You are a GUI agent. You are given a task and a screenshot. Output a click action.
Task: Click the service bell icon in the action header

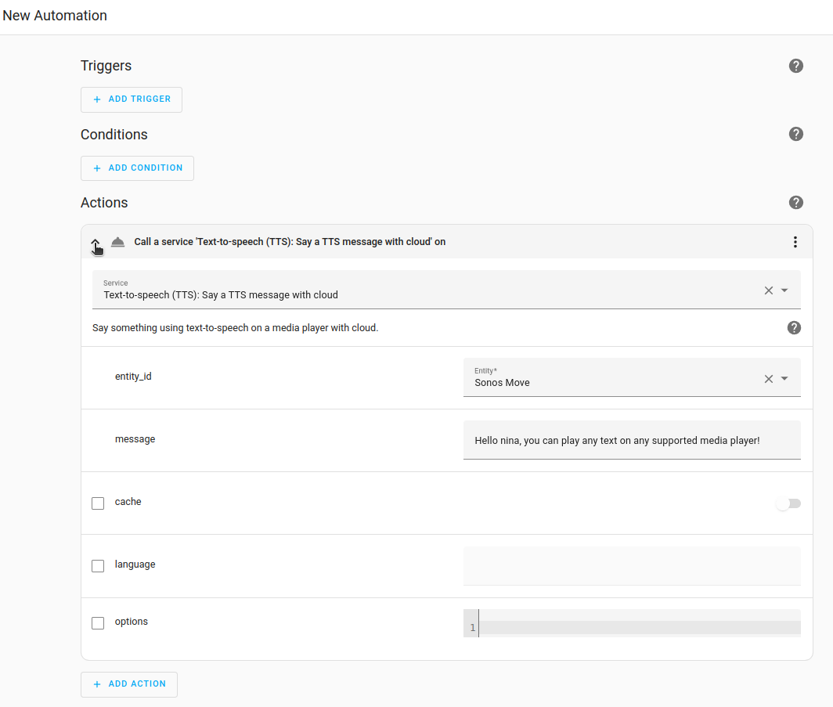[x=117, y=242]
